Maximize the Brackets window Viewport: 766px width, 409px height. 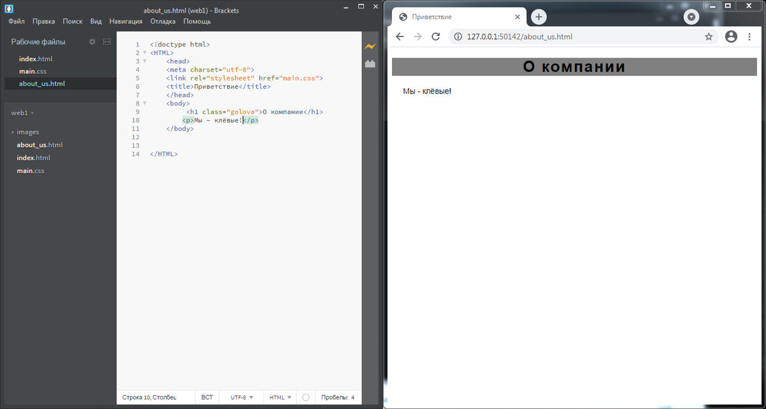point(361,6)
